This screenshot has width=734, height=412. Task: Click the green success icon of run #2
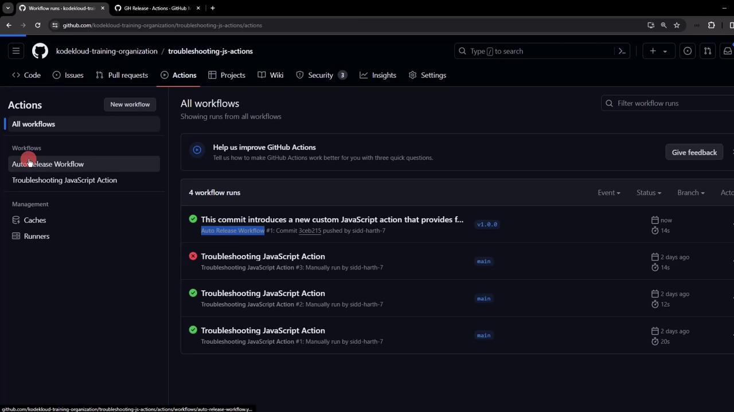pyautogui.click(x=193, y=293)
